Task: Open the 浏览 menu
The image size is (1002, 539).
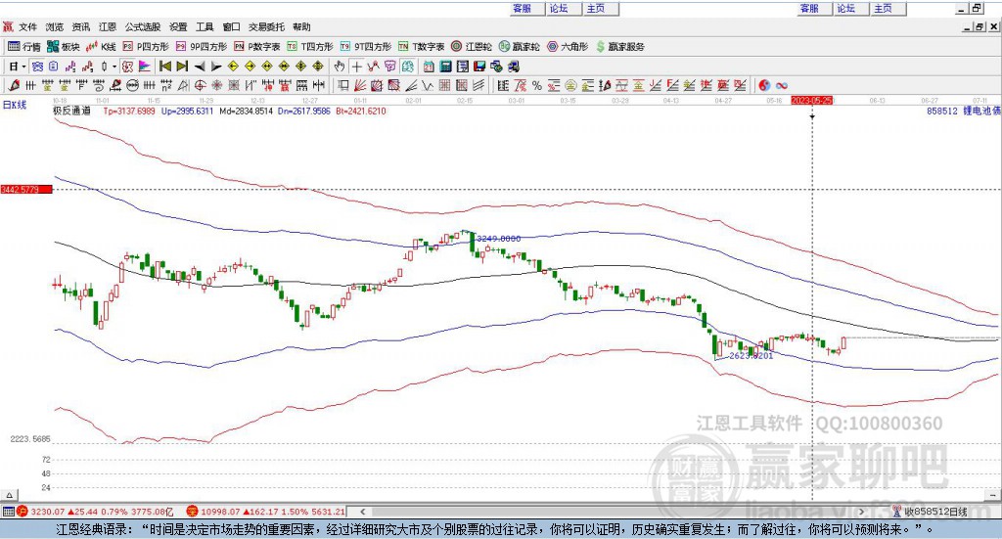Action: point(55,26)
